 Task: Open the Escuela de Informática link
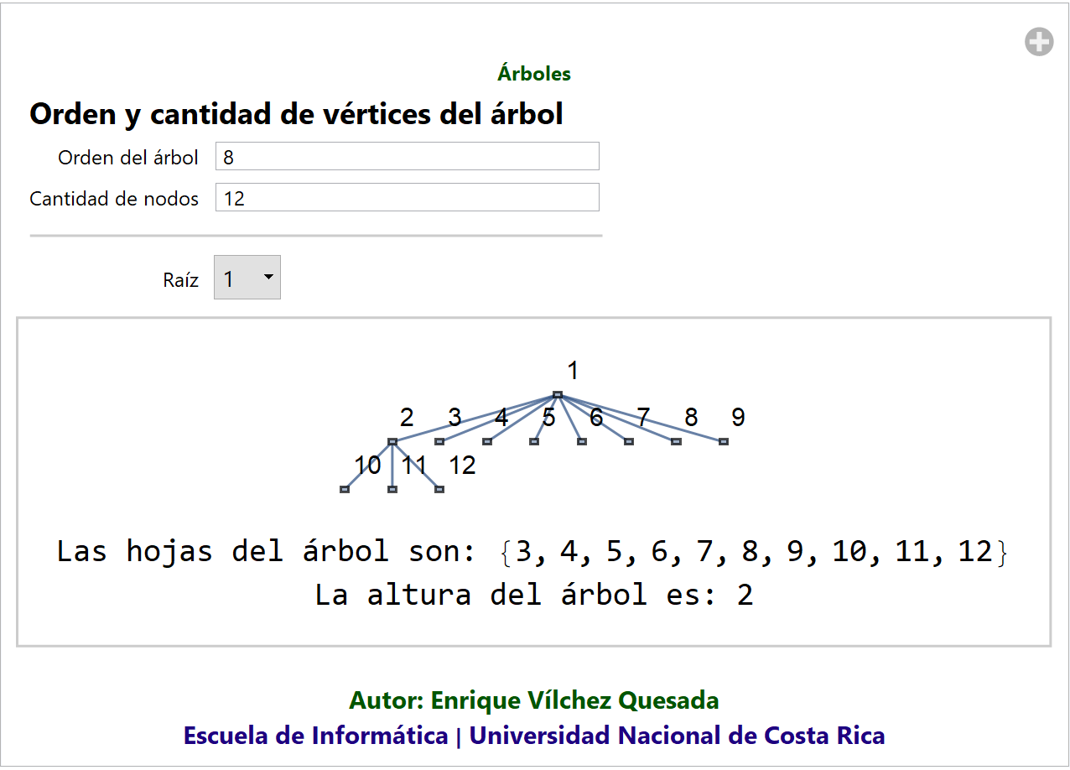click(315, 736)
